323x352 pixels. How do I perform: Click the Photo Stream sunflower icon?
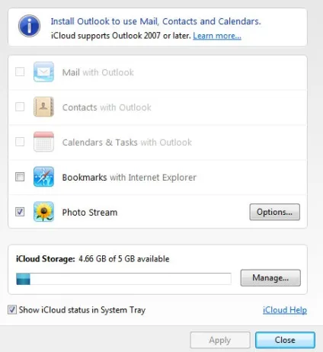coord(43,212)
